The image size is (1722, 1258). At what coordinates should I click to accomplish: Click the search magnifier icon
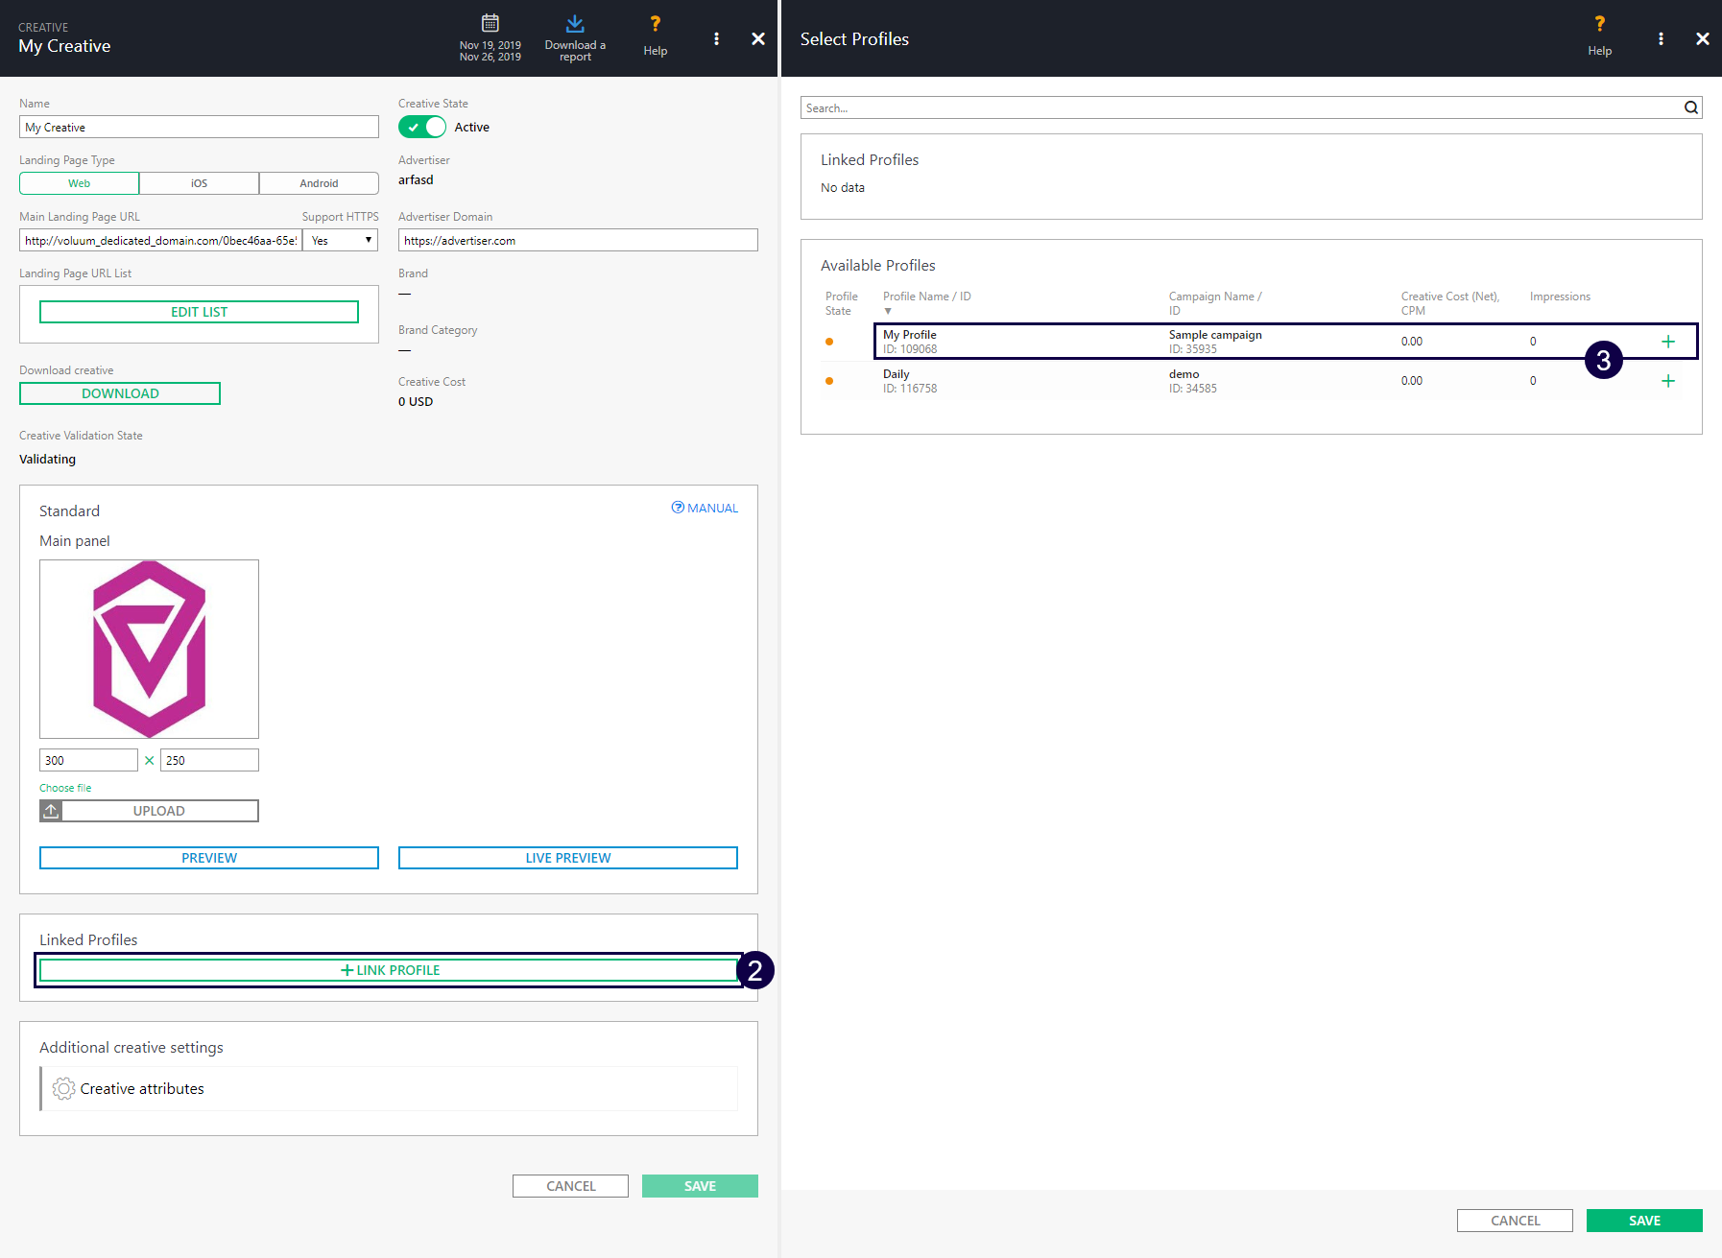[1690, 107]
